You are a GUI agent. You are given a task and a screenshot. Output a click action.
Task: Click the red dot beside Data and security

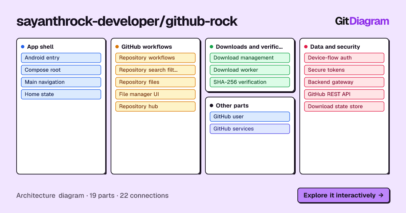[x=306, y=47]
